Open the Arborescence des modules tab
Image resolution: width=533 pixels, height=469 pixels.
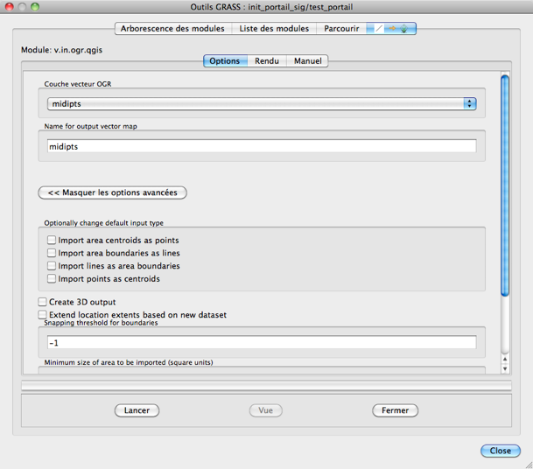pyautogui.click(x=173, y=28)
